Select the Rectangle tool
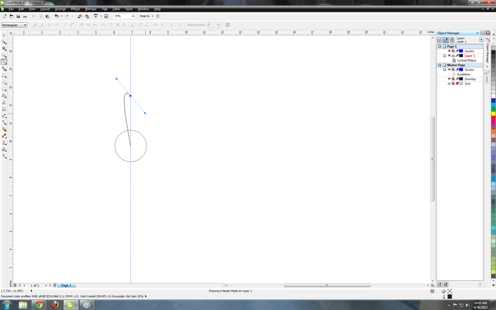Viewport: 496px width, 310px height. 4,76
